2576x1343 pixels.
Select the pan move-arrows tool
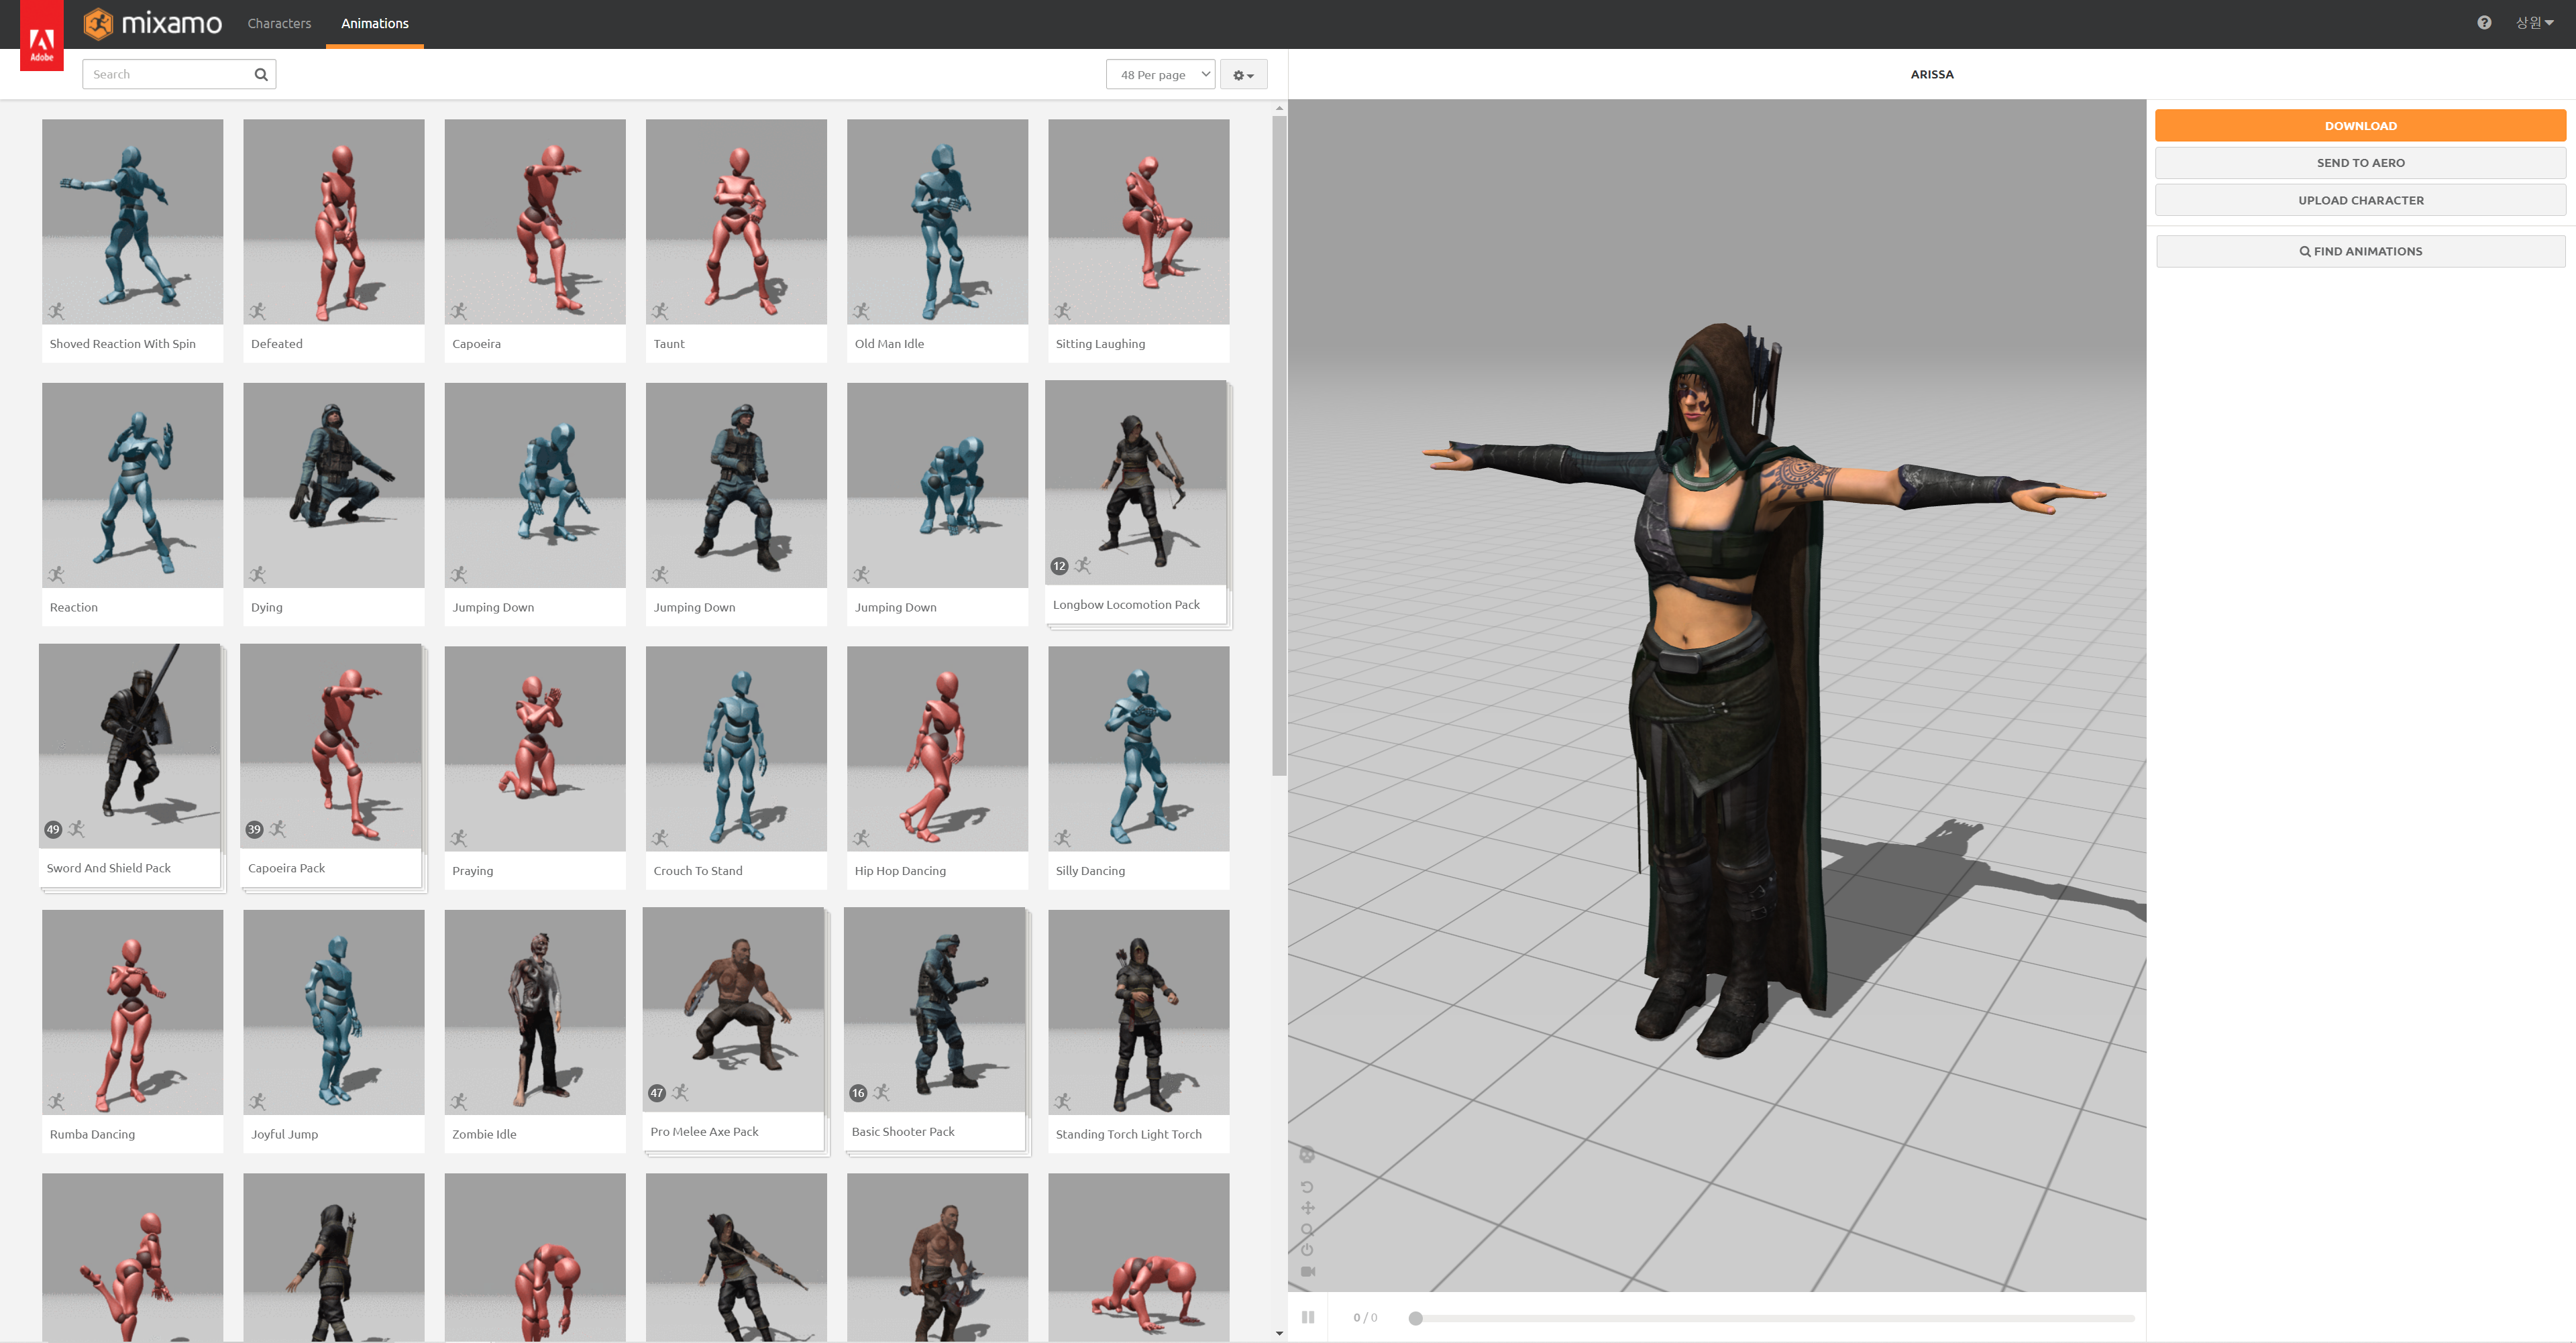click(x=1307, y=1208)
